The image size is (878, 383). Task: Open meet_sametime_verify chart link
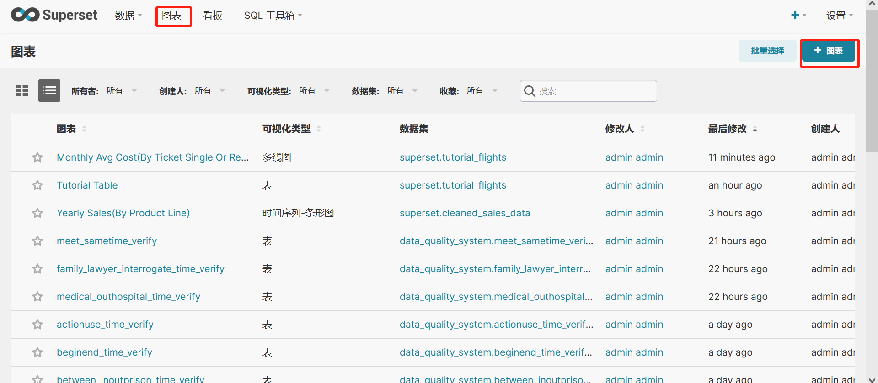pyautogui.click(x=107, y=241)
